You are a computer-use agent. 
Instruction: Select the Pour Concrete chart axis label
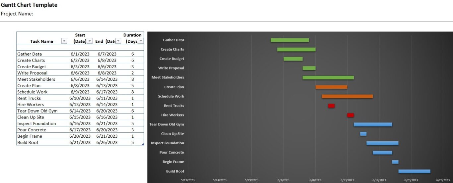pos(172,153)
